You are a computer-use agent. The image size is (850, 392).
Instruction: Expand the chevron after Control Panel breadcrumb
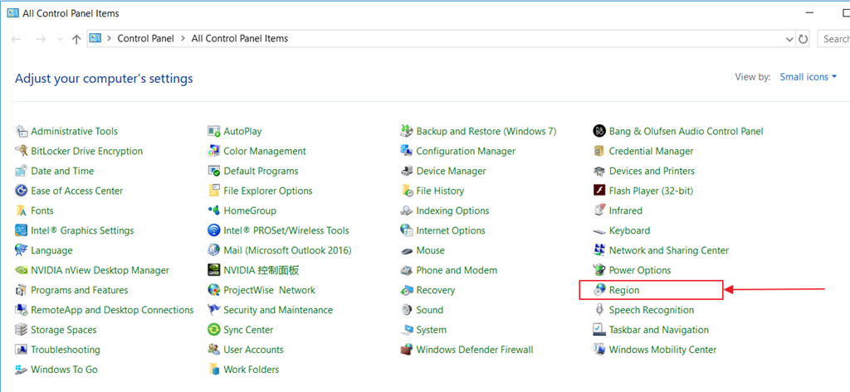pos(183,38)
